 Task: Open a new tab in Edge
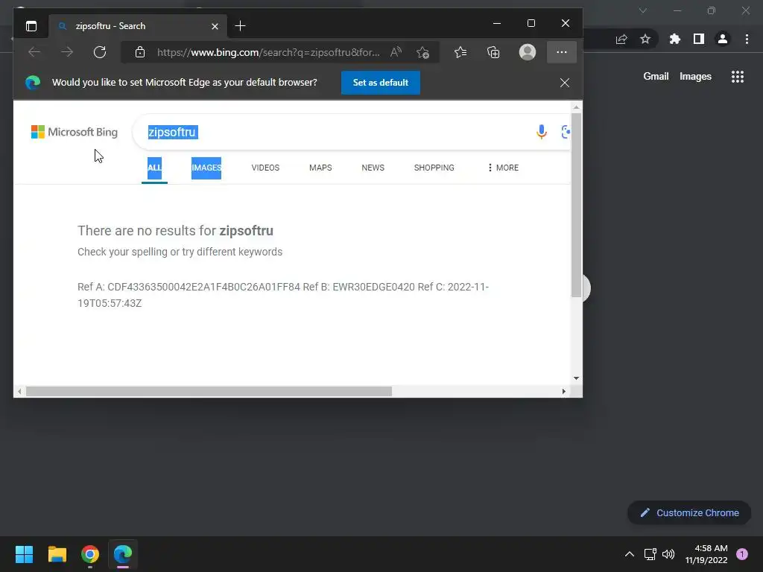pyautogui.click(x=240, y=26)
